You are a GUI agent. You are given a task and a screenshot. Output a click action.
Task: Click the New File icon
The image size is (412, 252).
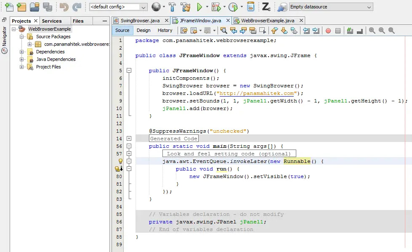(9, 7)
